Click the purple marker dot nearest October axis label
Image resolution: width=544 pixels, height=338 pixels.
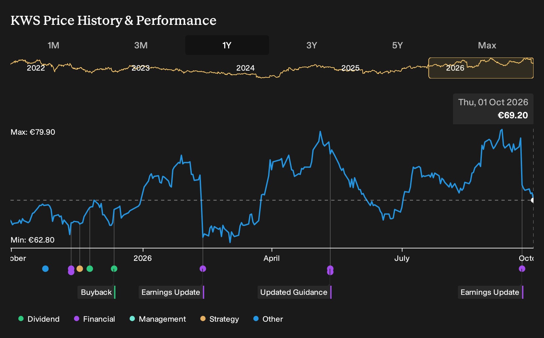pos(522,269)
